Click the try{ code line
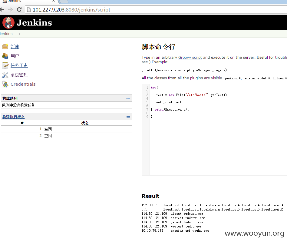 154,88
